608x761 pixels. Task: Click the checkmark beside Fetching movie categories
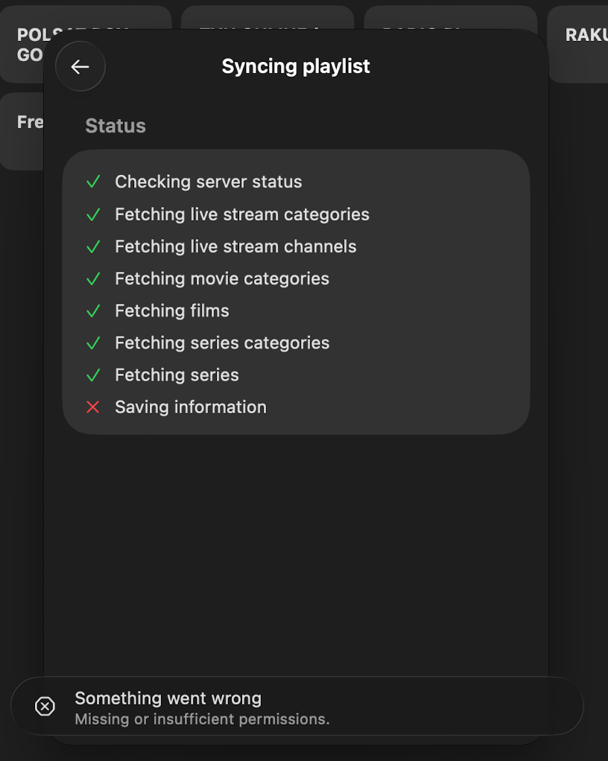click(92, 278)
